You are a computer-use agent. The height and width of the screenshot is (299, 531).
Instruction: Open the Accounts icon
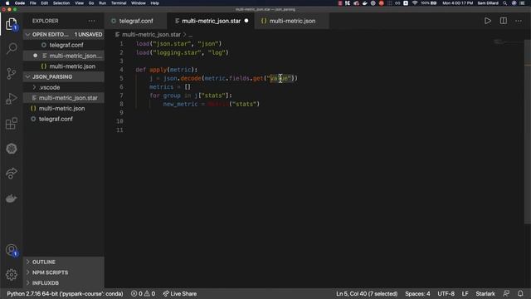click(x=11, y=251)
